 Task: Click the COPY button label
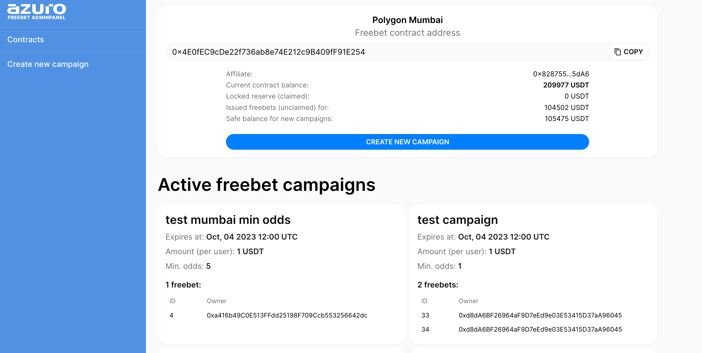[633, 52]
